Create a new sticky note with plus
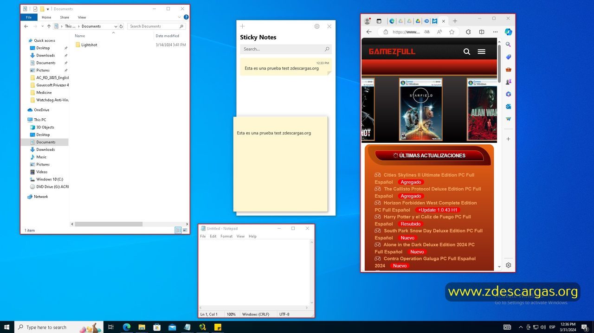594x333 pixels. coord(242,26)
